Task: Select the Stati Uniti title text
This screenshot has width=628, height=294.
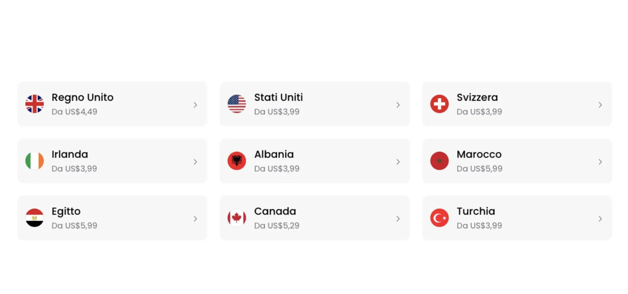Action: [278, 97]
